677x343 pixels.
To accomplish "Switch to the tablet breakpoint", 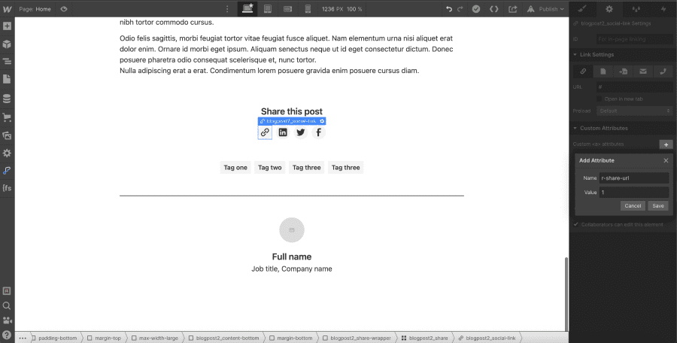I will coord(268,8).
